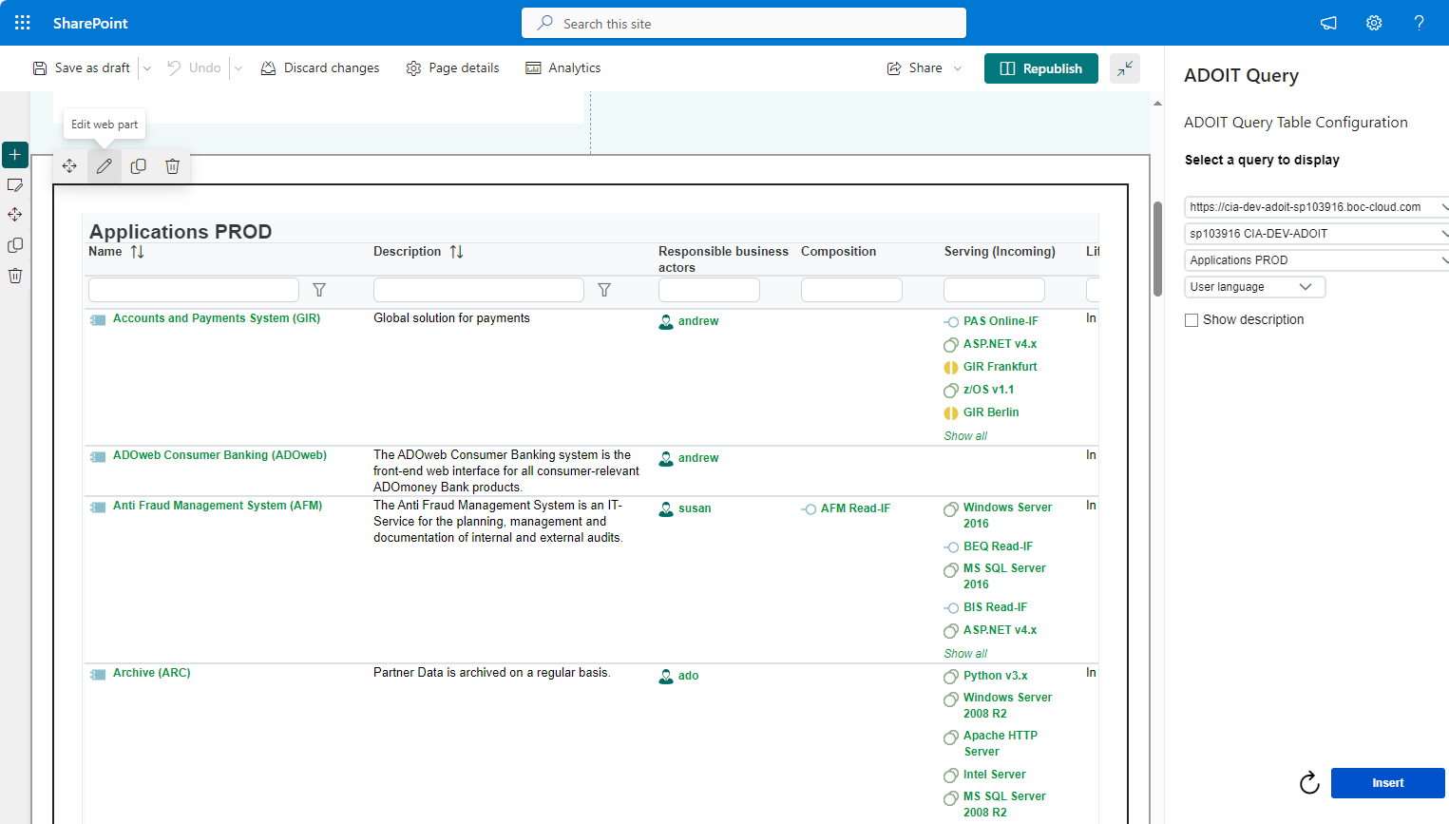Click the Republish button
The width and height of the screenshot is (1449, 824).
point(1041,68)
